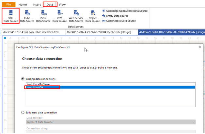This screenshot has height=134, width=205.
Task: Switch to the d7efcd45 trdx document tab
Action: click(31, 32)
